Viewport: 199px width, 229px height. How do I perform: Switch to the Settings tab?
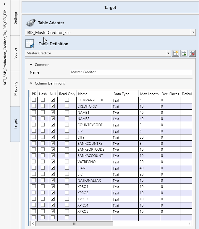15,18
